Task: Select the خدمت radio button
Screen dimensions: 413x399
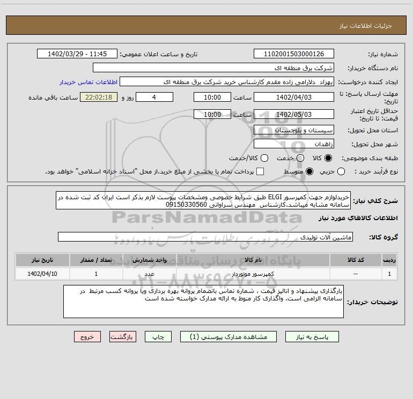Action: [300, 158]
